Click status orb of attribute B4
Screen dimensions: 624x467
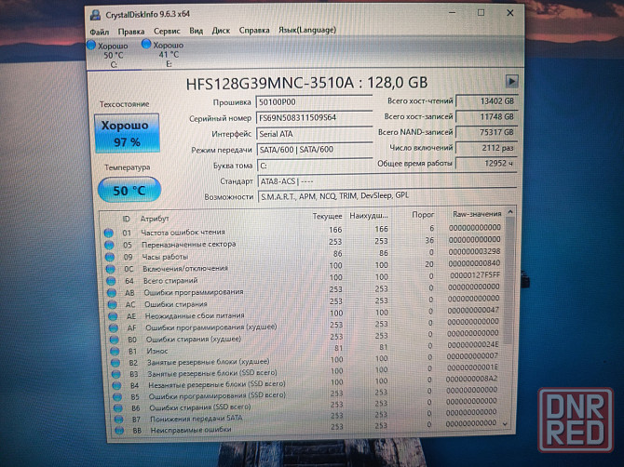(x=116, y=385)
